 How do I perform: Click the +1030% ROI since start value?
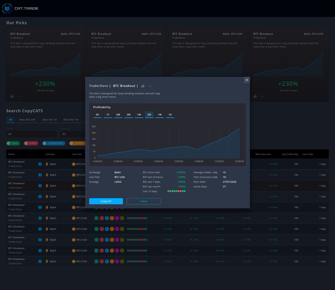click(x=181, y=172)
